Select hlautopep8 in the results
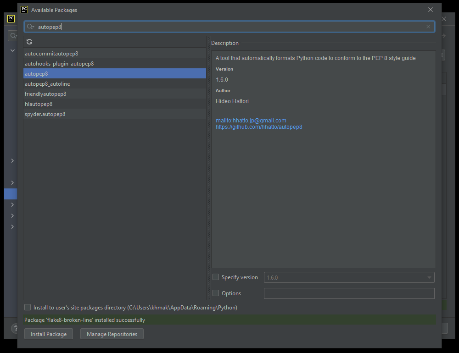This screenshot has height=353, width=459. (x=39, y=104)
